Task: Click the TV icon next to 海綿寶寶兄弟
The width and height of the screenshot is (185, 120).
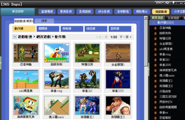Action: pyautogui.click(x=155, y=70)
